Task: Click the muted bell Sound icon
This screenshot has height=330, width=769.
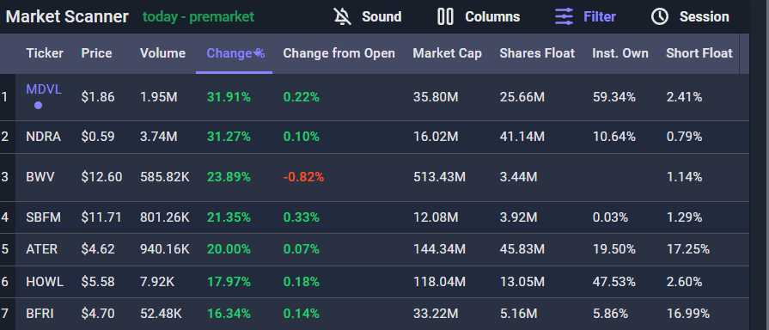Action: [x=343, y=16]
